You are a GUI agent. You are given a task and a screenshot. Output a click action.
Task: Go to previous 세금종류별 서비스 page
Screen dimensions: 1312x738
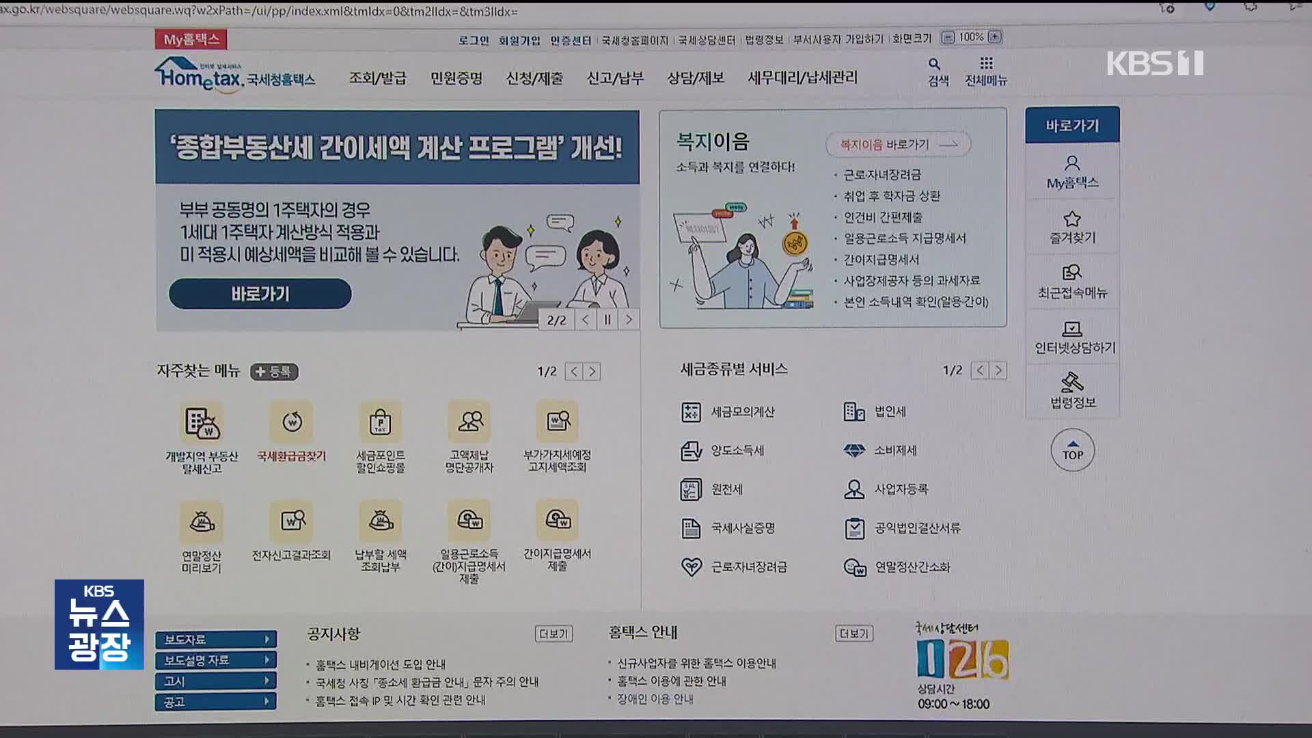(980, 370)
